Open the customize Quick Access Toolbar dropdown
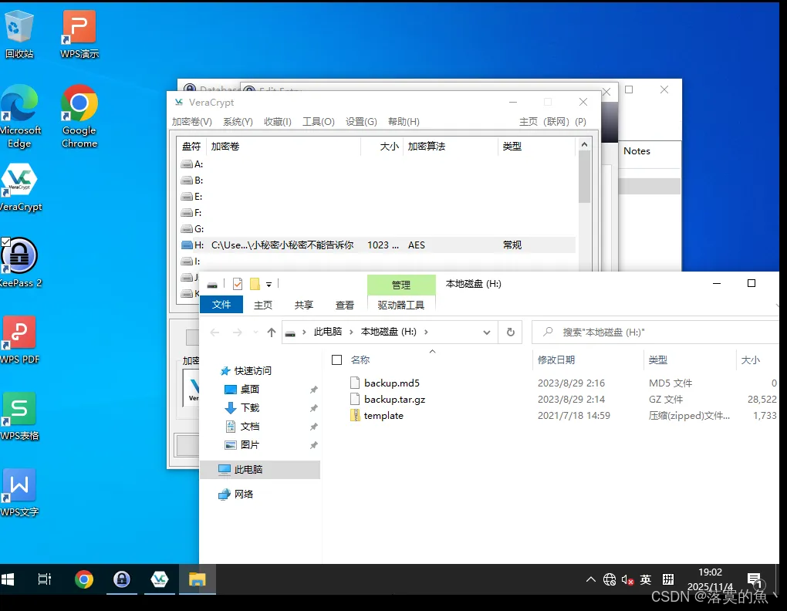787x611 pixels. click(x=268, y=284)
